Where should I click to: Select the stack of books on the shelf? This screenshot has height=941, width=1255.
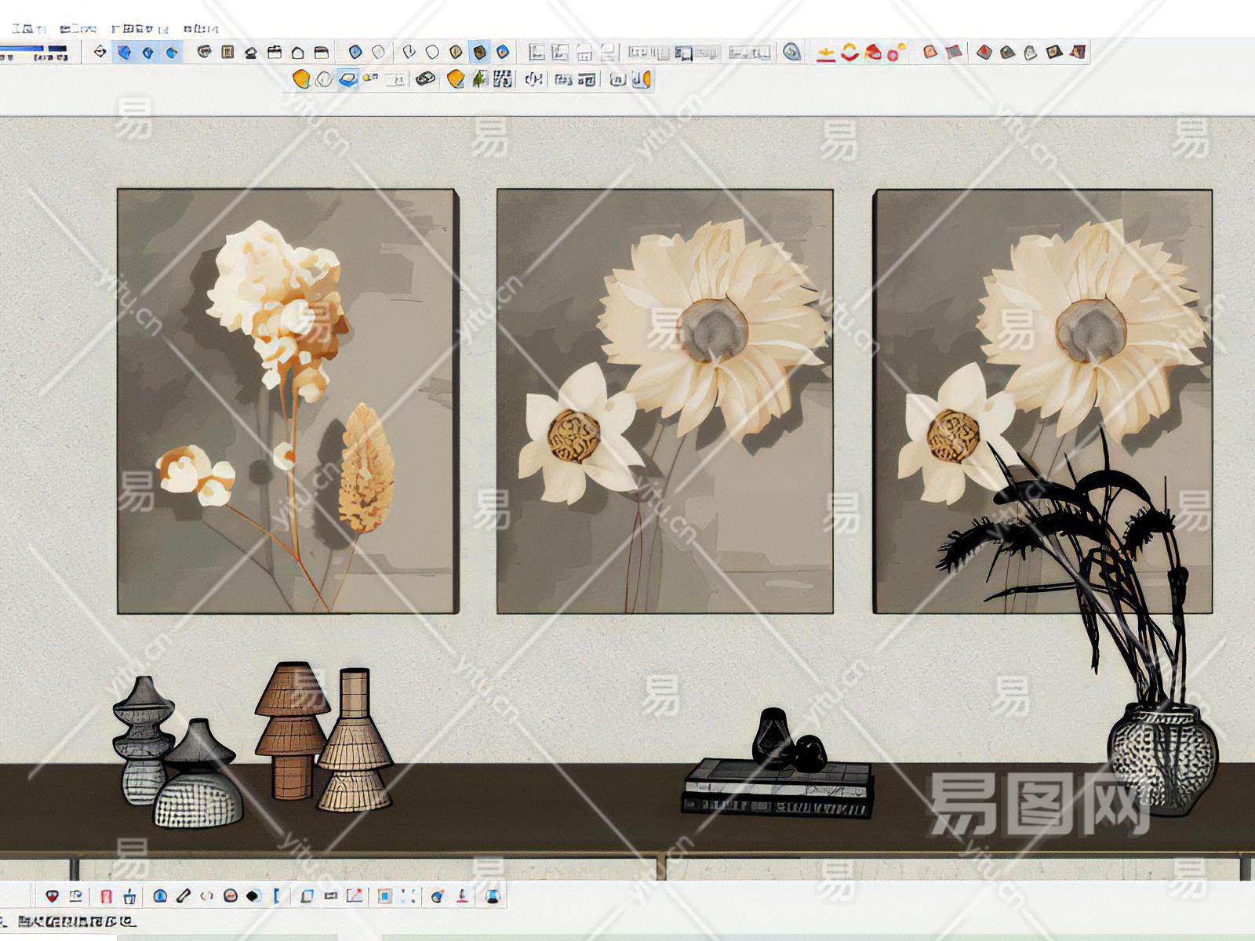pos(777,787)
